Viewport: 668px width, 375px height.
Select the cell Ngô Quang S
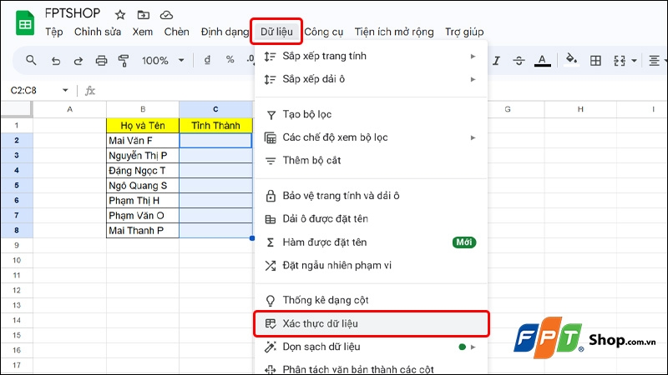(143, 185)
